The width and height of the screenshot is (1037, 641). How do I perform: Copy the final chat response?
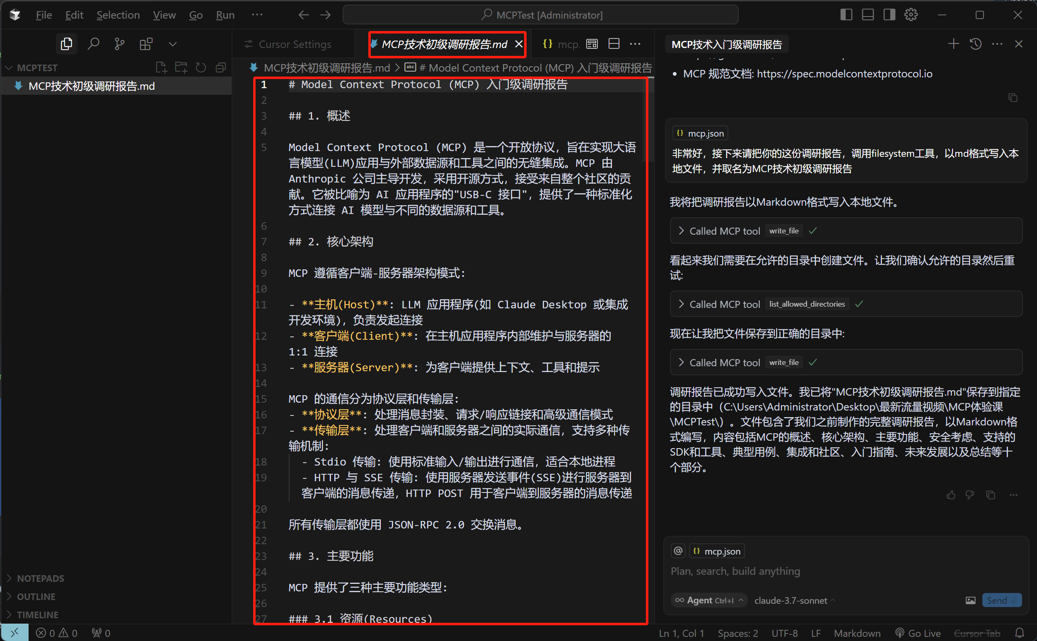coord(991,495)
